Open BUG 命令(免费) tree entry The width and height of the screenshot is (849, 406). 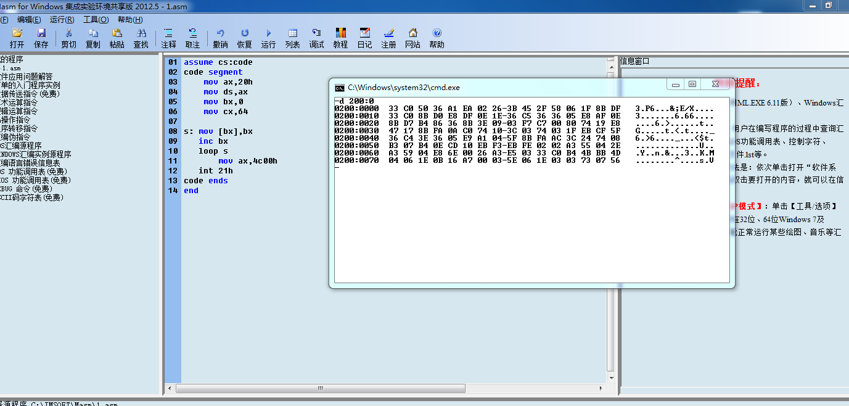pos(27,189)
